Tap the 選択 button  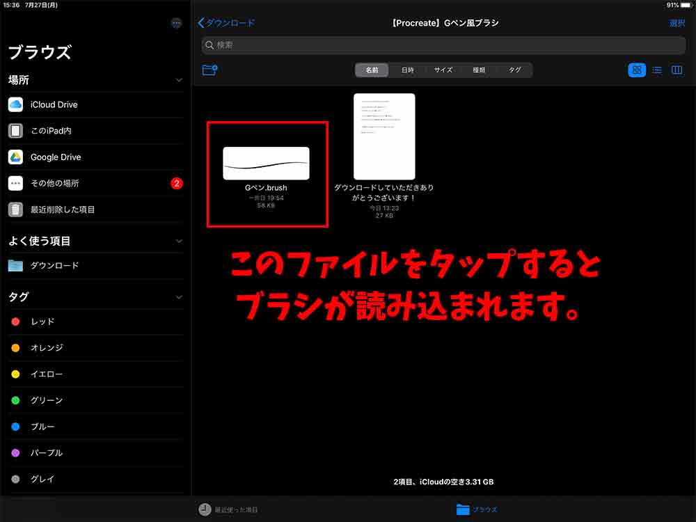[677, 23]
